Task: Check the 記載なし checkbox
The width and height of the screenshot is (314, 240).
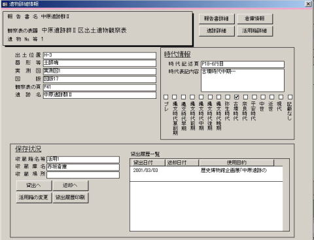Action: point(290,97)
